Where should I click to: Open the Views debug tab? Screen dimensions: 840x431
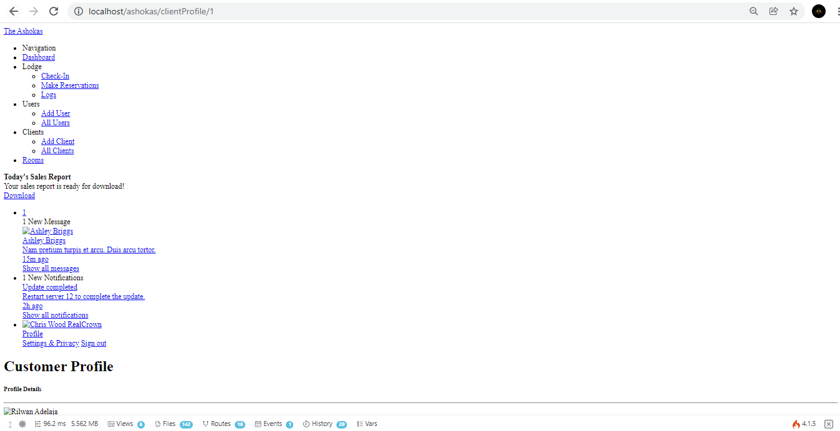click(x=126, y=424)
